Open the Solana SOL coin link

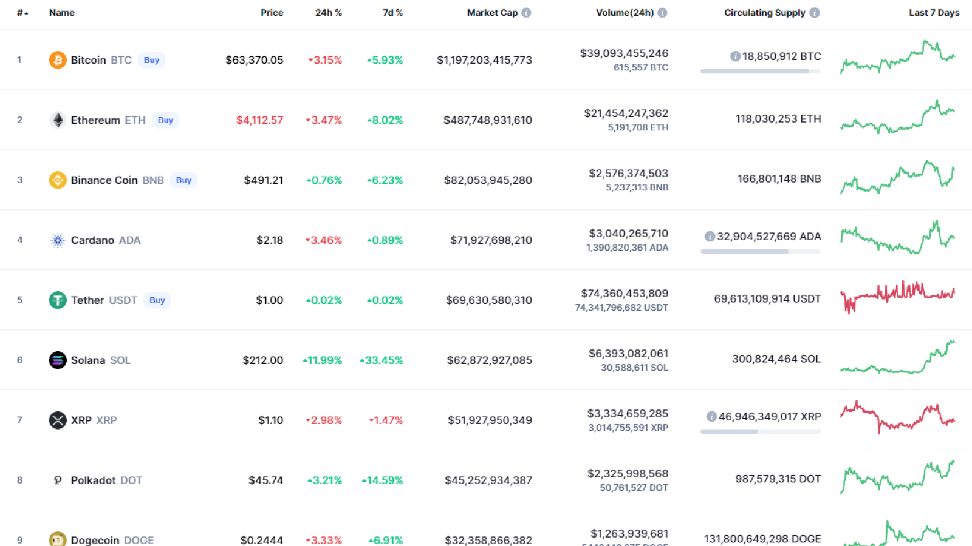coord(101,360)
